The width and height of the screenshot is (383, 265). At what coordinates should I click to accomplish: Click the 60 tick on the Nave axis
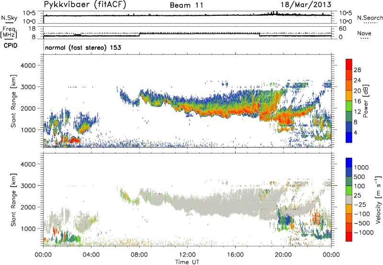342,29
